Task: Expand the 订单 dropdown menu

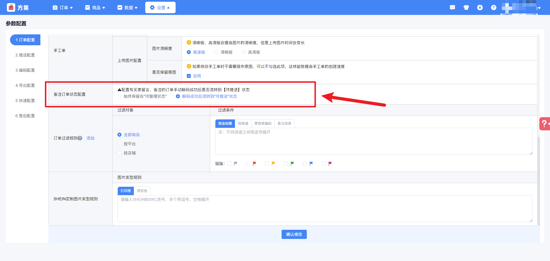Action: 63,7
